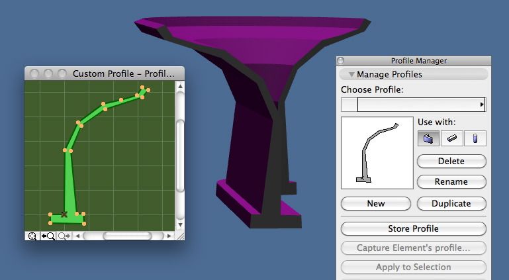
Task: Click the Delete button
Action: tap(451, 162)
